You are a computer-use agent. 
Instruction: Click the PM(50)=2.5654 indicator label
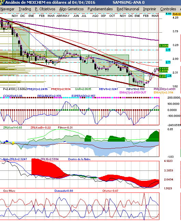(x=61, y=89)
